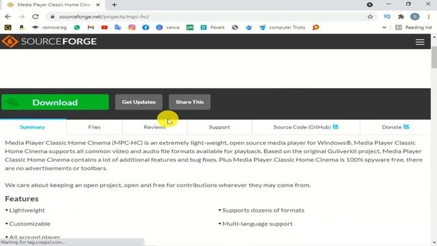Expand hidden bookmarks chevron
The image size is (437, 246).
(x=384, y=27)
